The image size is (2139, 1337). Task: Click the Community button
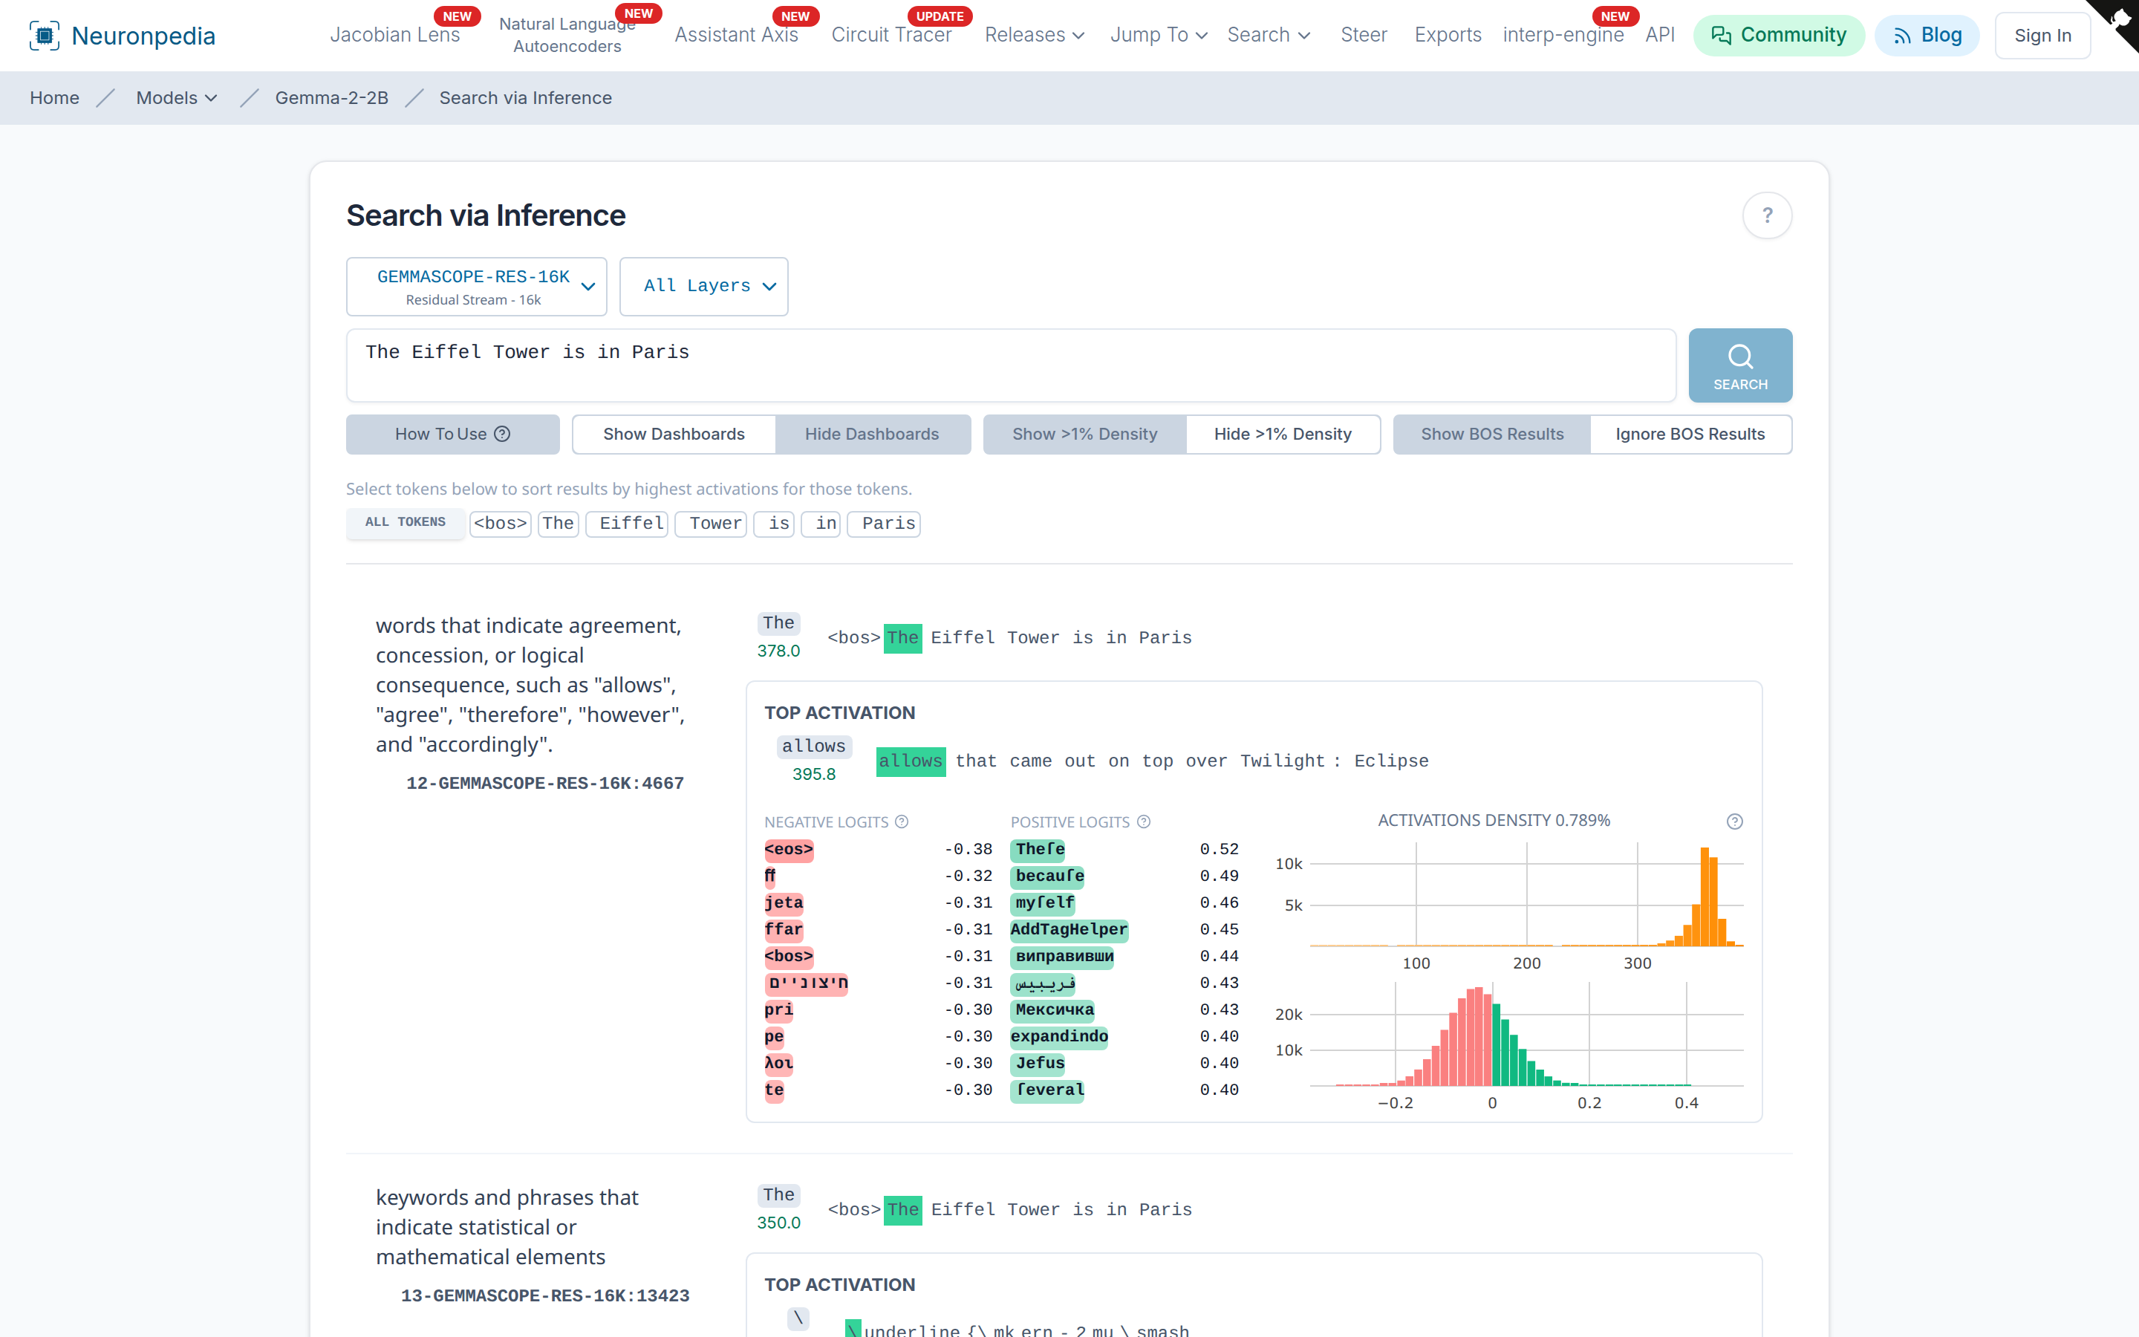1778,36
